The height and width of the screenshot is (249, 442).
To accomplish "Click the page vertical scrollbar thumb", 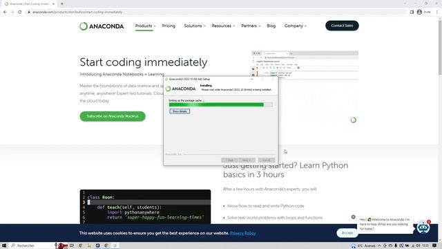I will coord(440,47).
